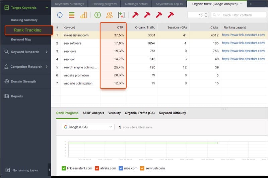The image size is (268, 178).
Task: Click the yellow bar chart toolbar icon
Action: [x=83, y=15]
